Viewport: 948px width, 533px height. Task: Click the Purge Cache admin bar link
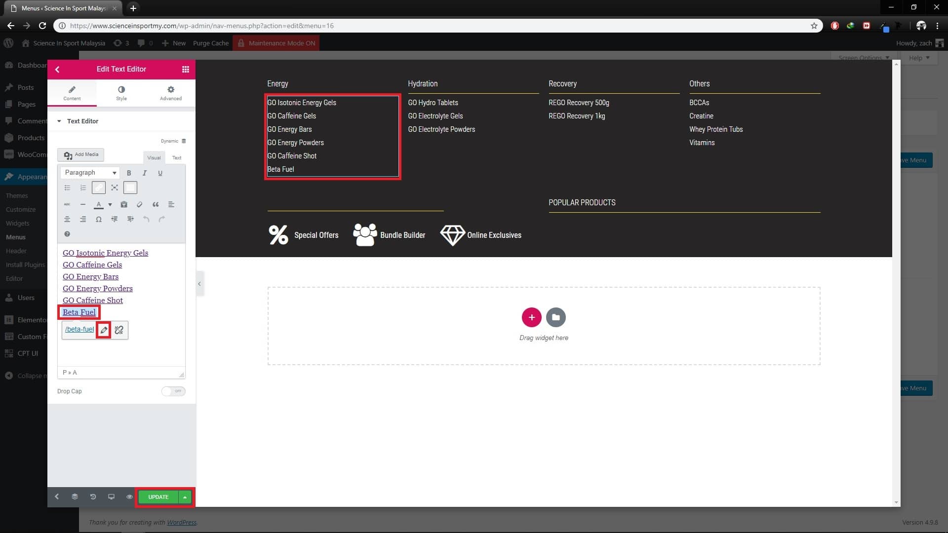pos(211,43)
